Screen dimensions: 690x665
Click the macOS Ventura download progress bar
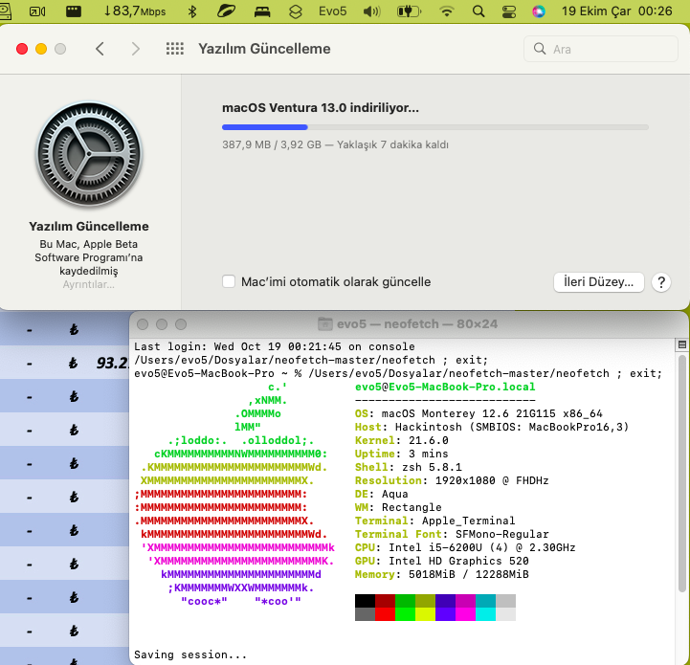pyautogui.click(x=434, y=126)
